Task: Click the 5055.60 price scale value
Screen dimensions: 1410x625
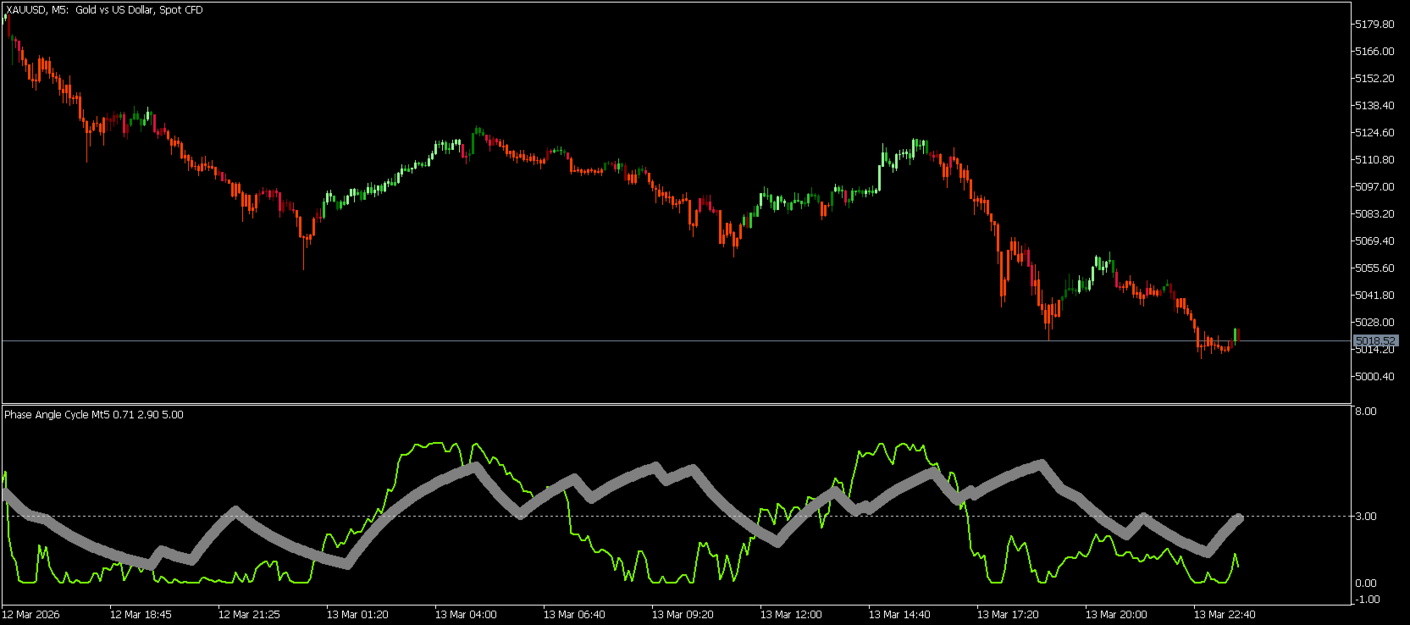Action: (1374, 268)
